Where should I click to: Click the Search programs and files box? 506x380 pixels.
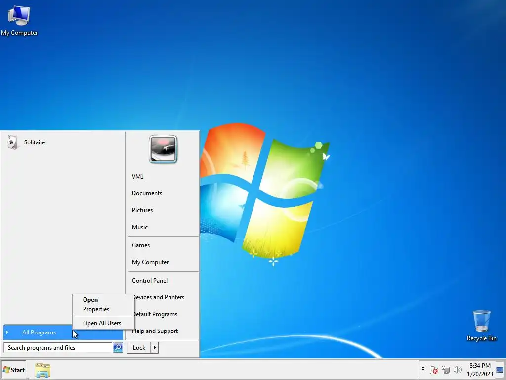[x=58, y=348]
